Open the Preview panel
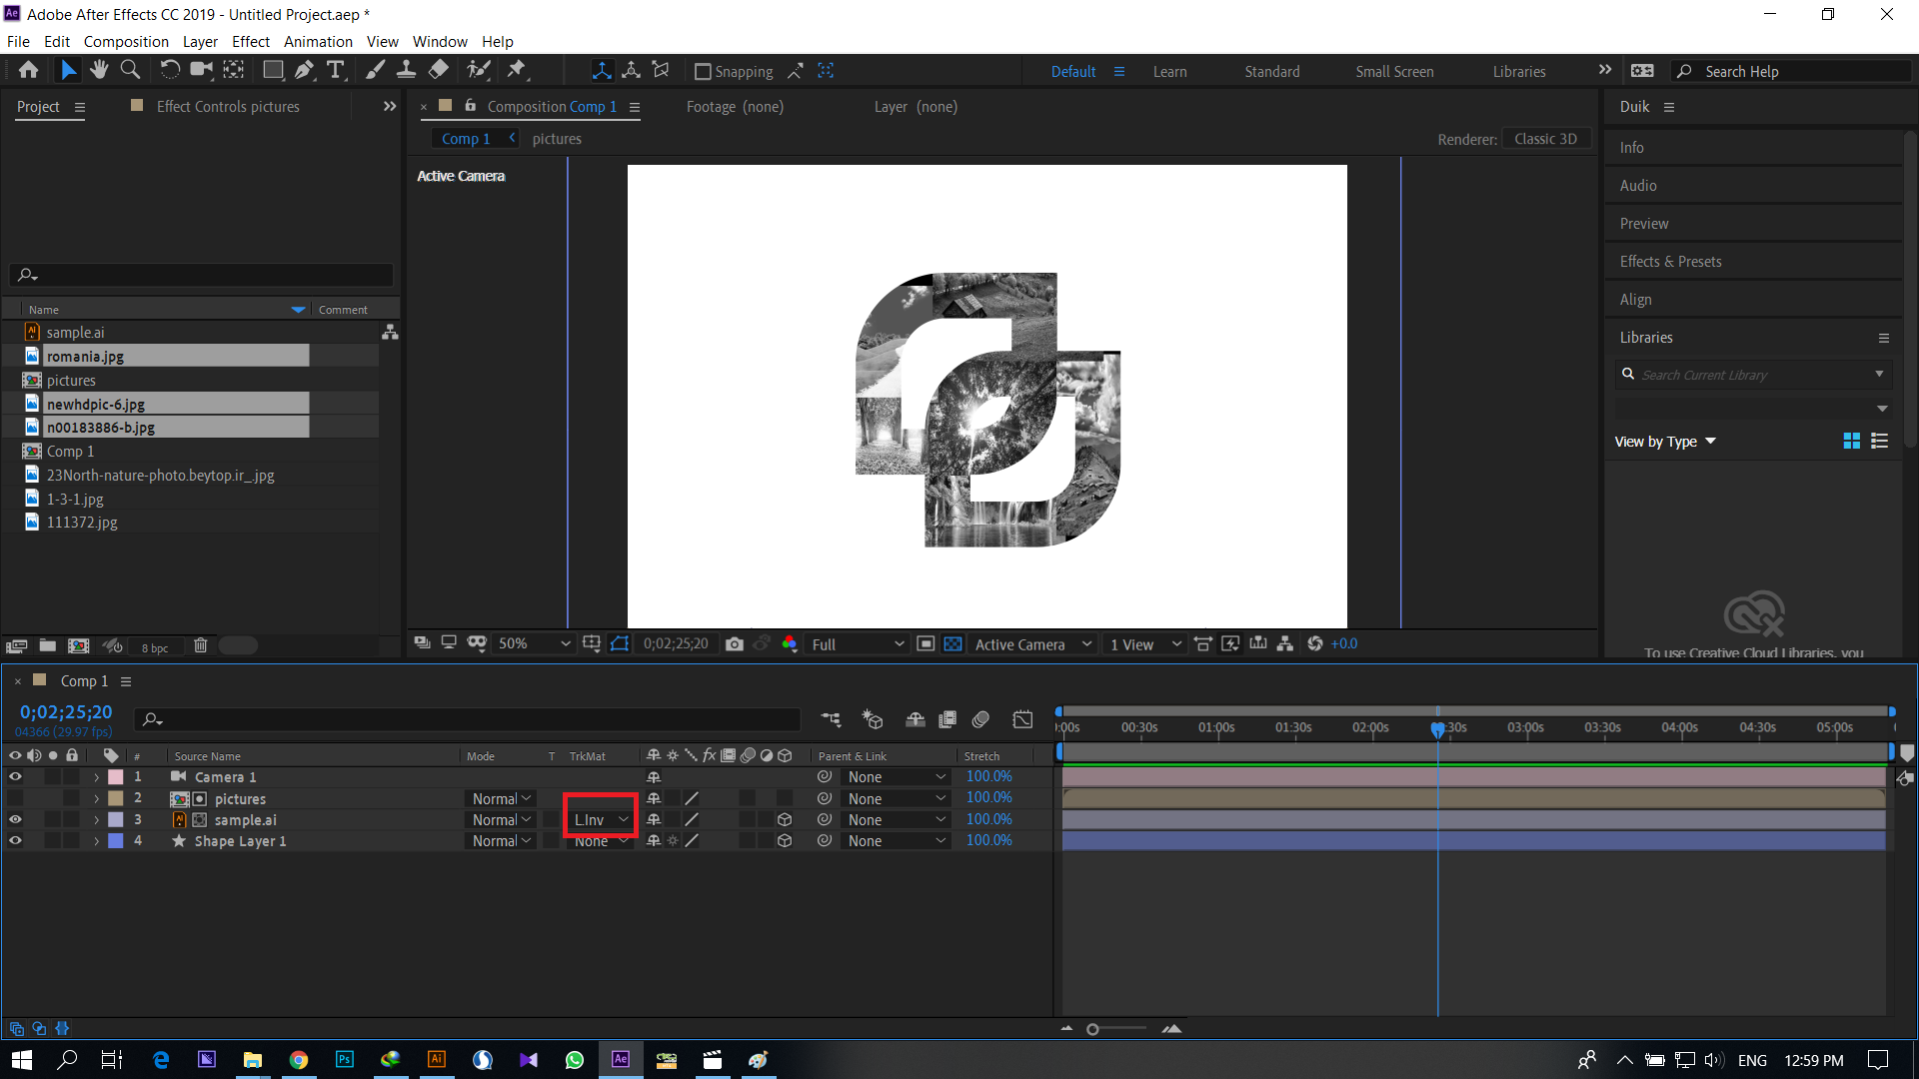The image size is (1919, 1079). click(1644, 223)
